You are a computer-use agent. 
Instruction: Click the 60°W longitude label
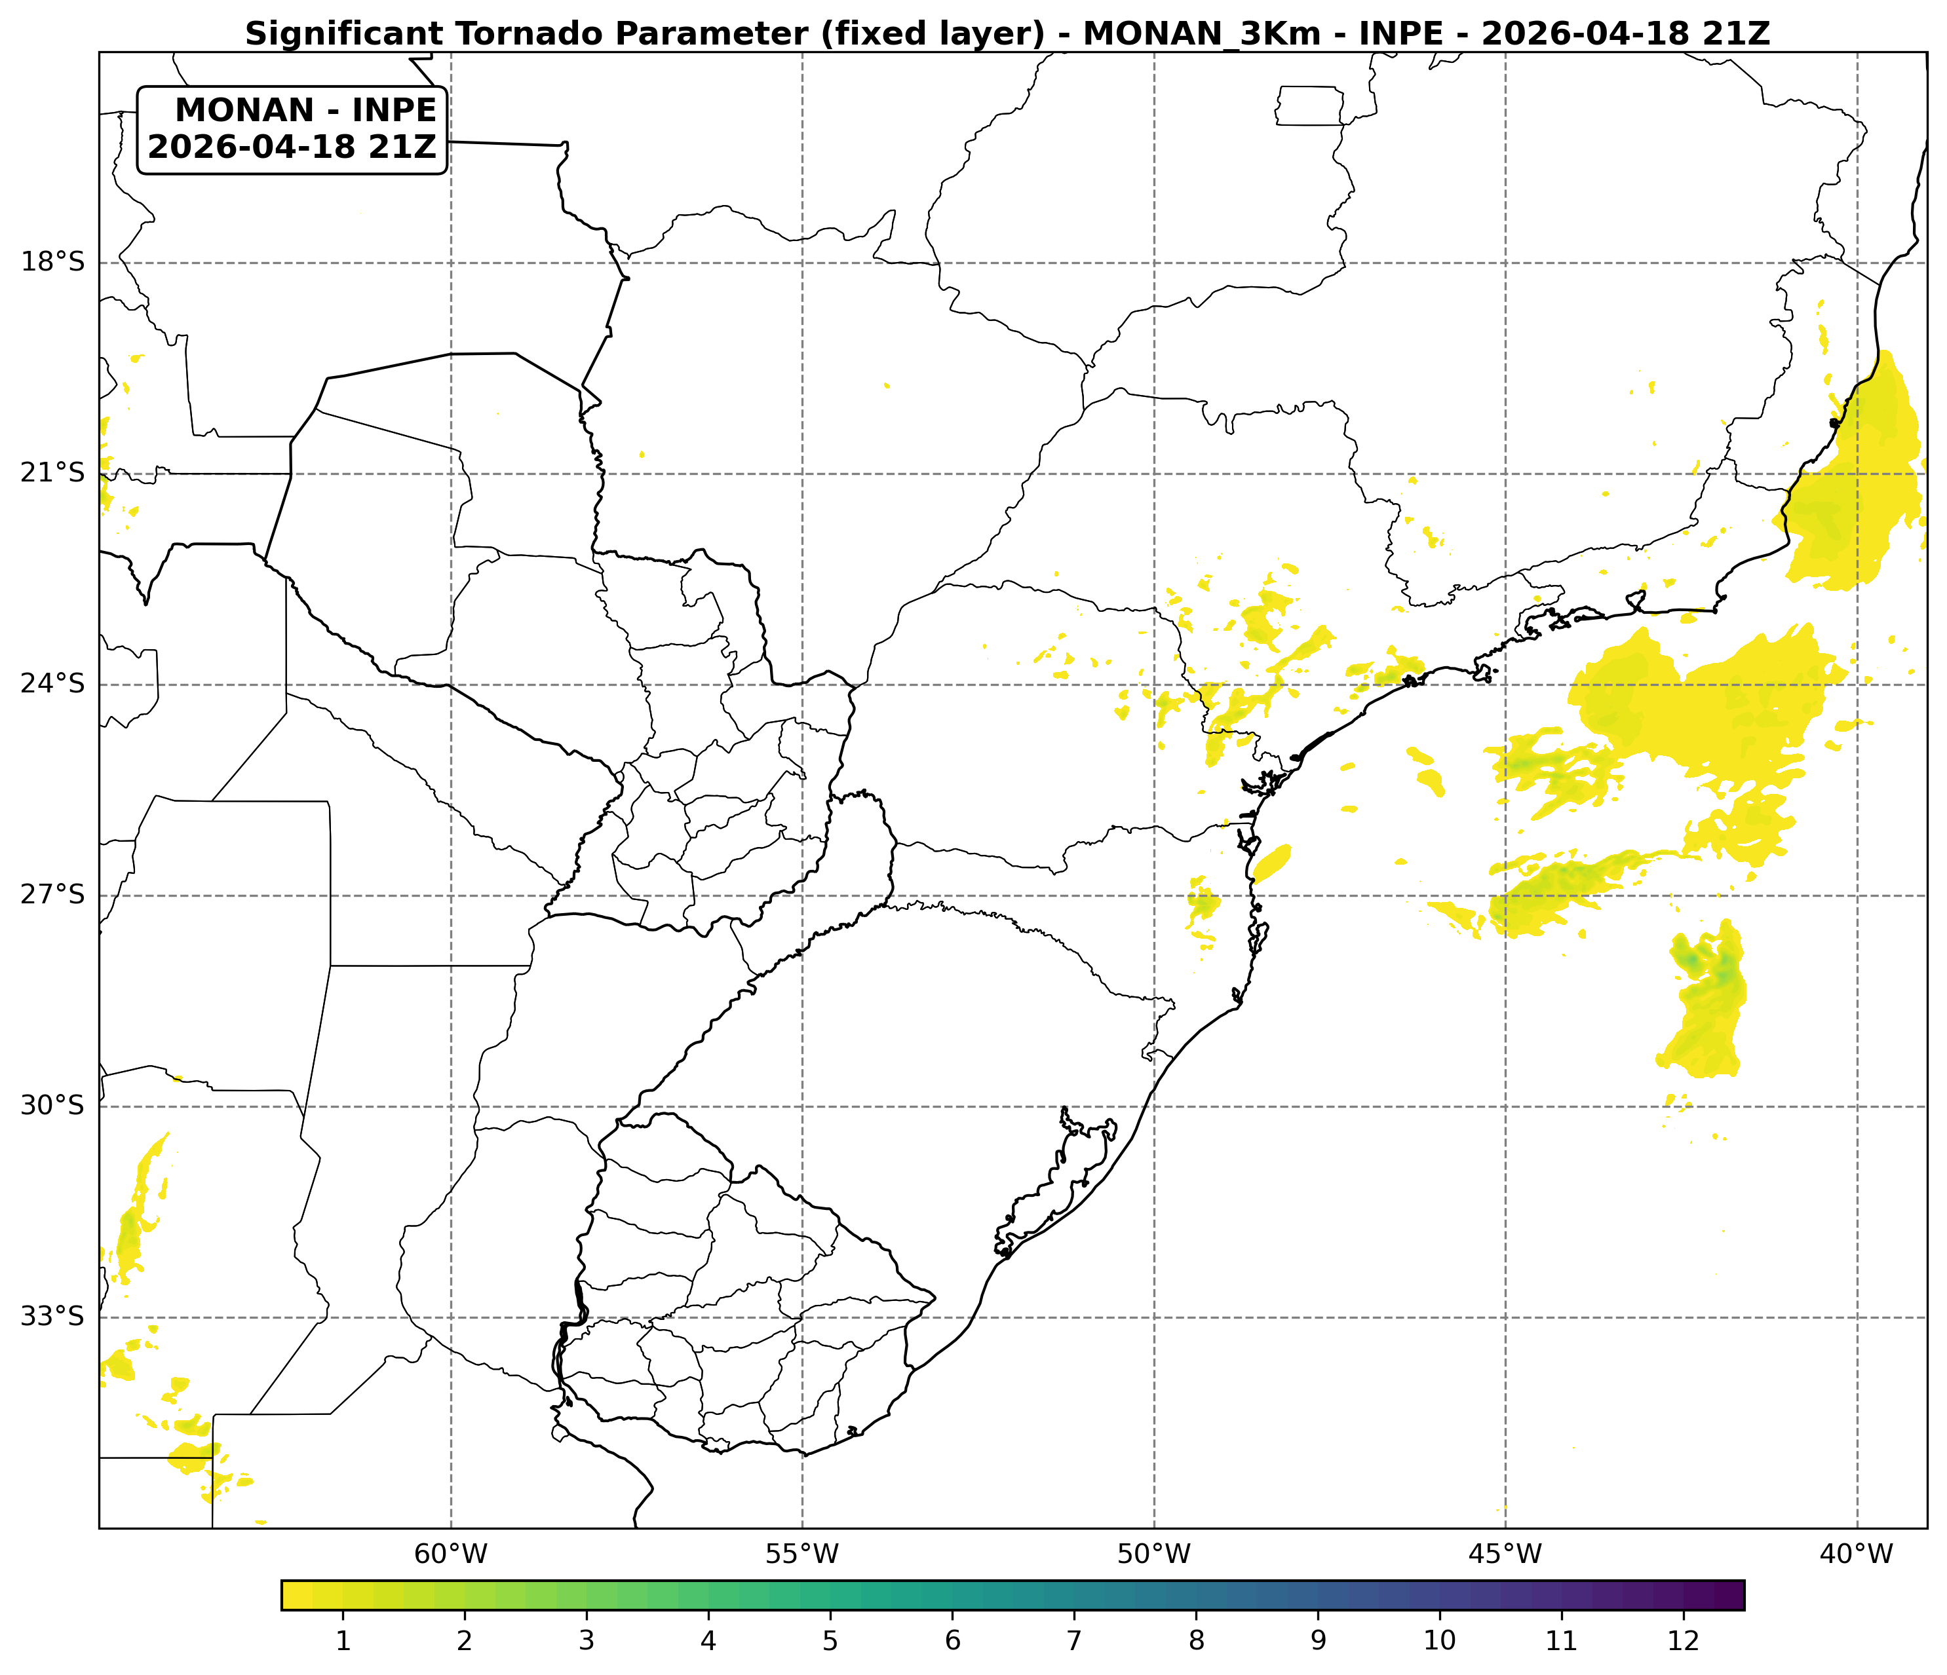click(x=451, y=1554)
